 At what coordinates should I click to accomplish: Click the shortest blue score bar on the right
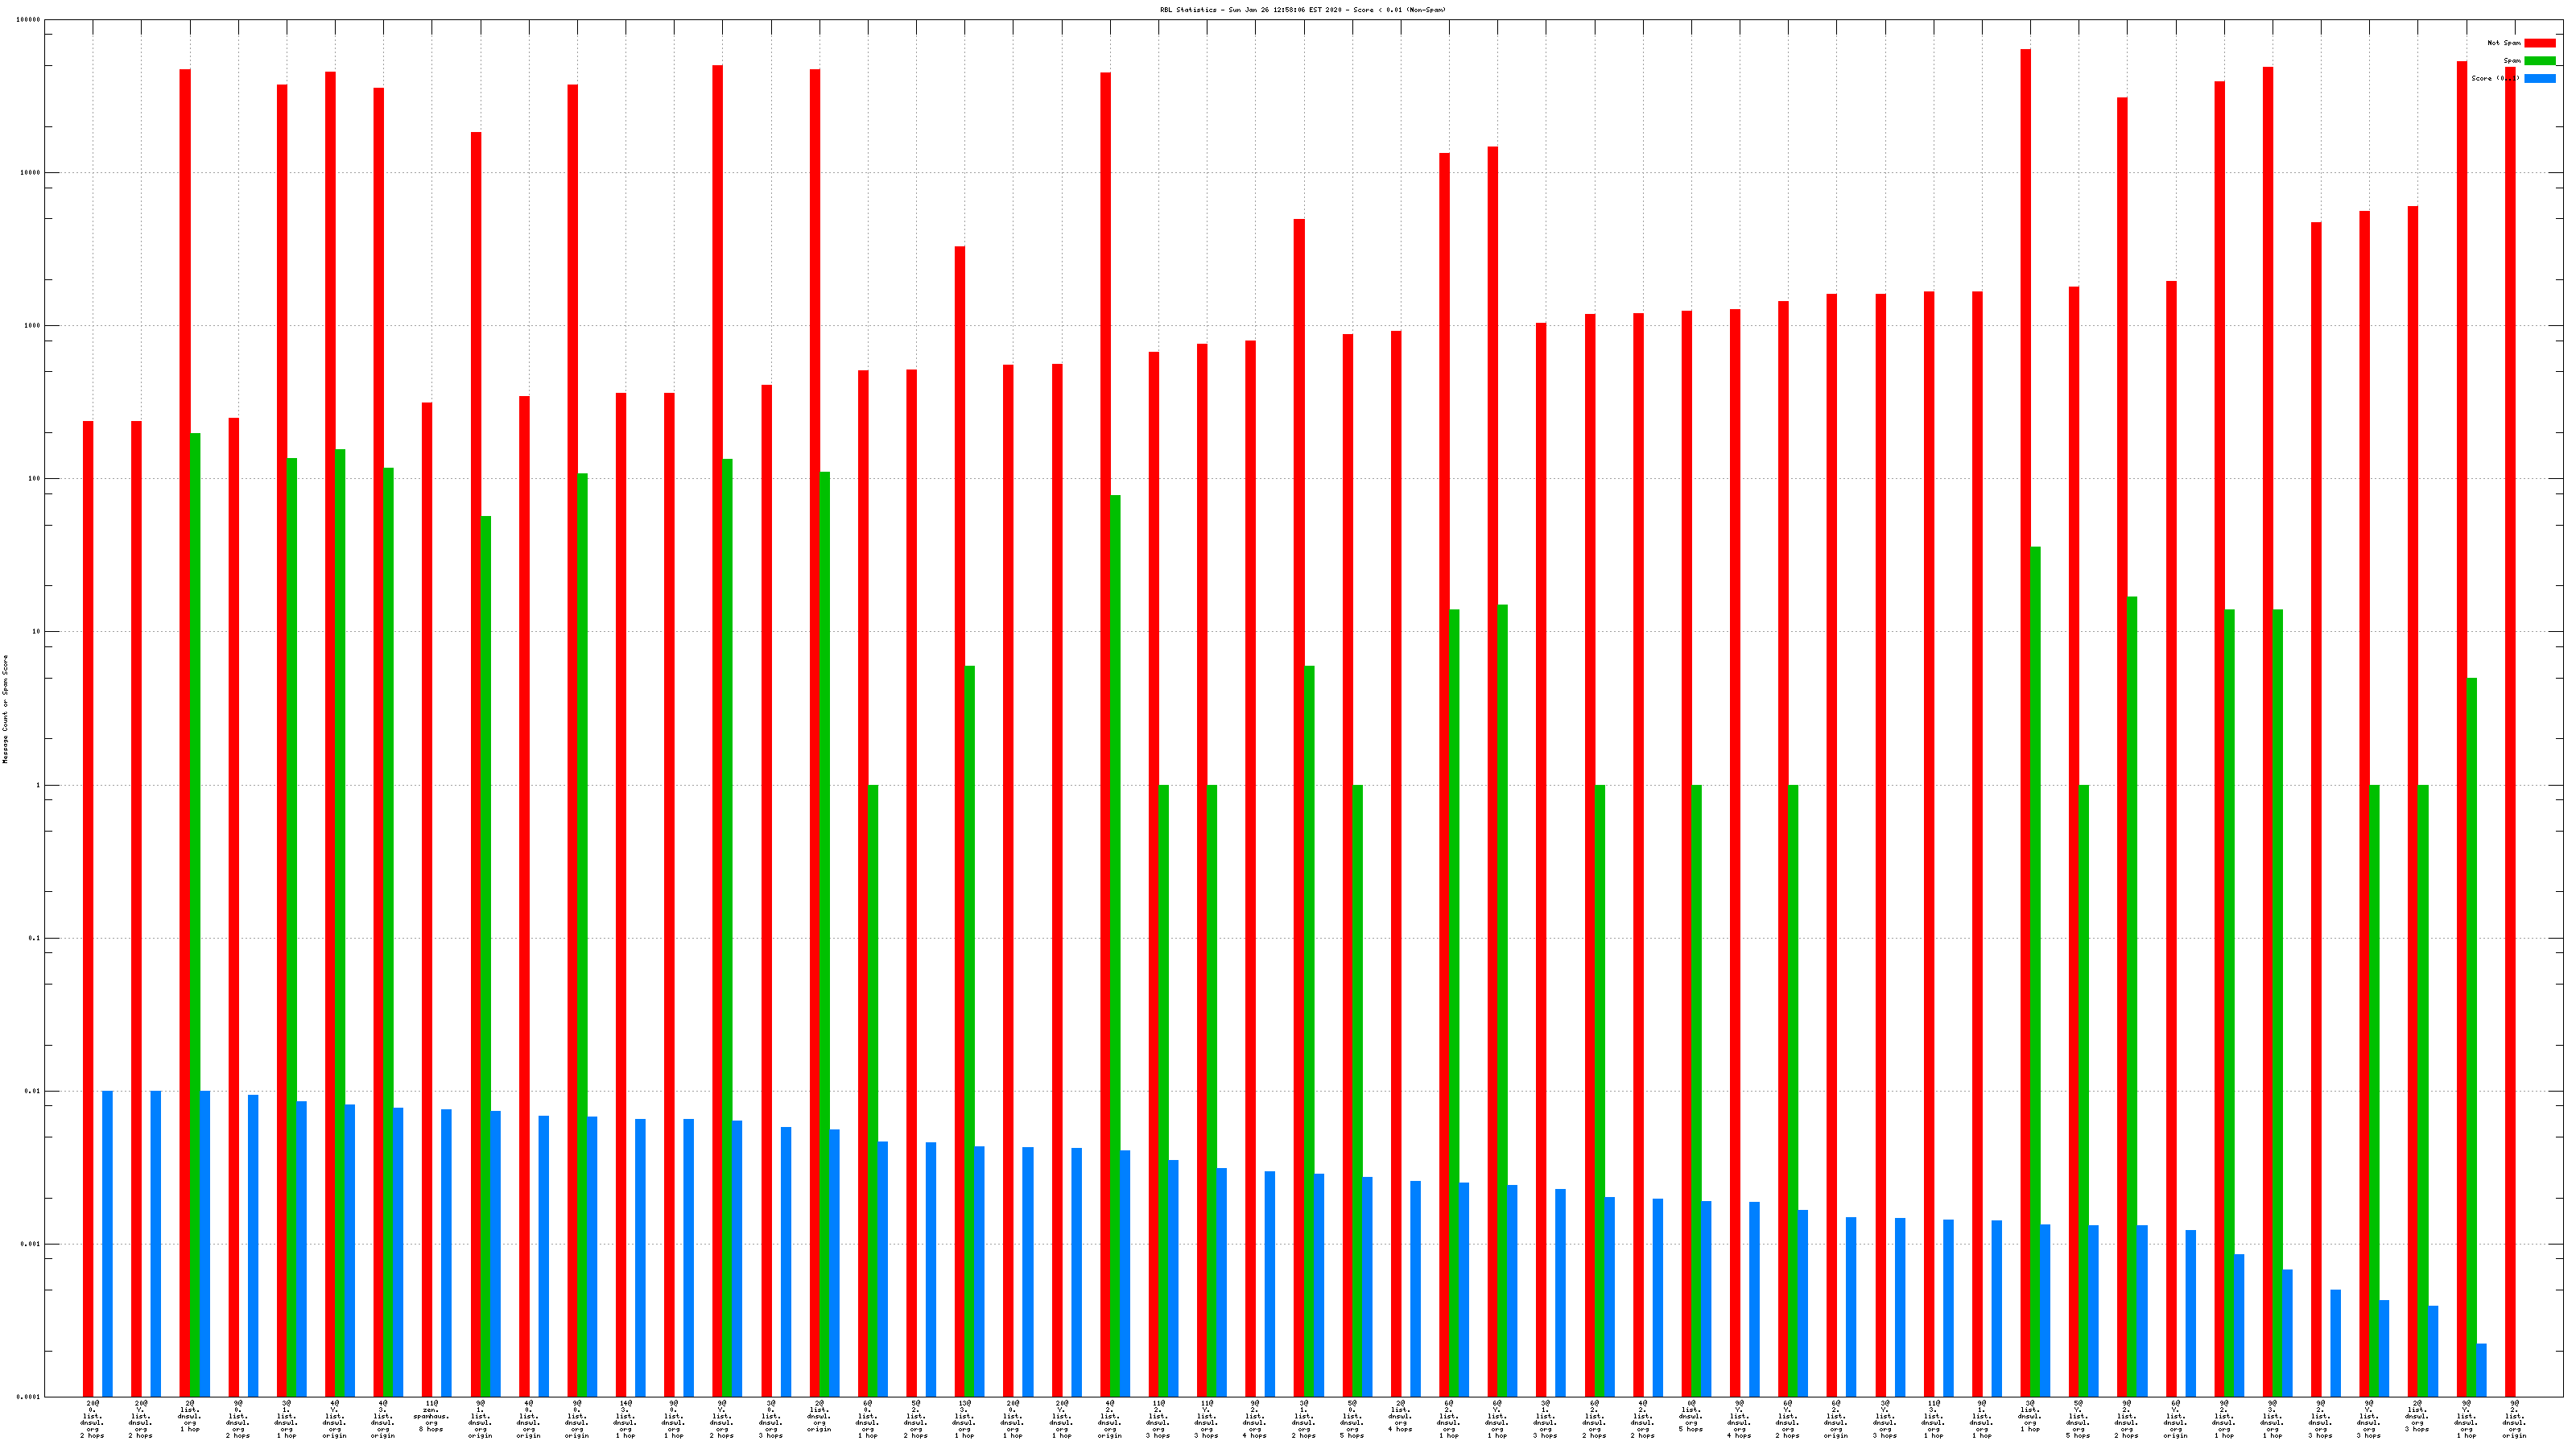2481,1369
